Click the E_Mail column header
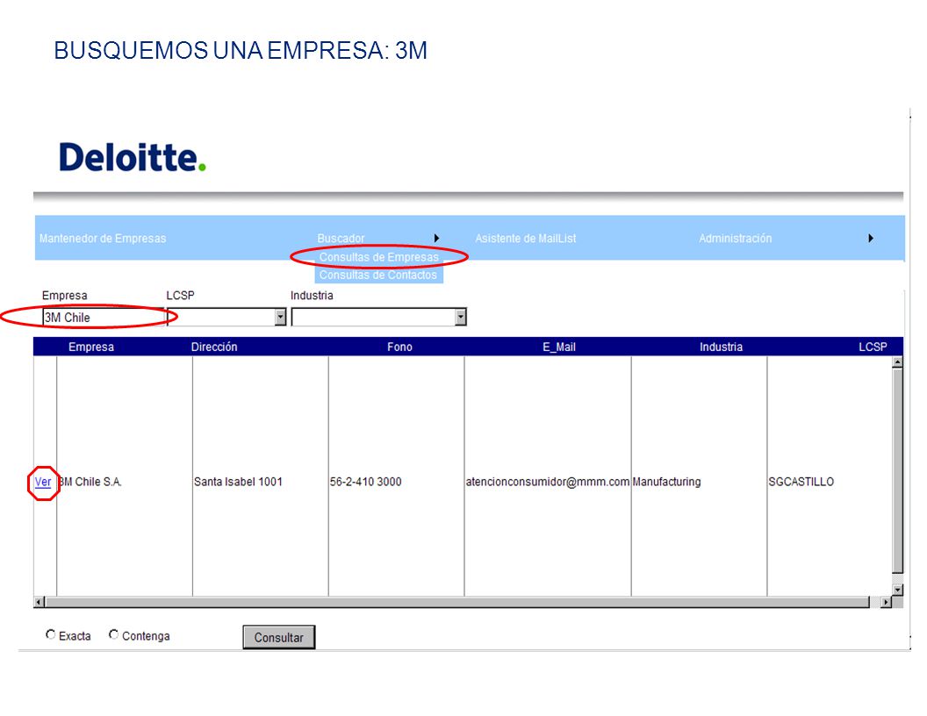 click(558, 347)
